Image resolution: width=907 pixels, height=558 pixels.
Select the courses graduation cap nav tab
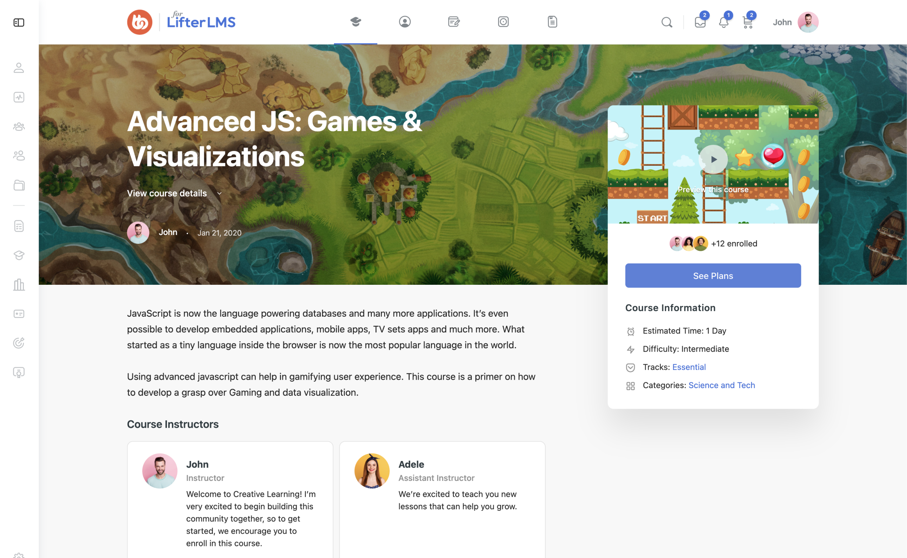(356, 22)
